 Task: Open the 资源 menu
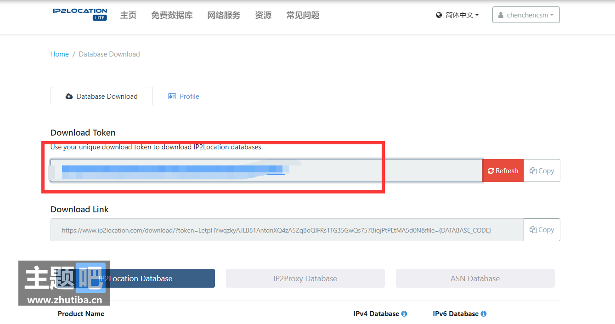click(x=263, y=15)
